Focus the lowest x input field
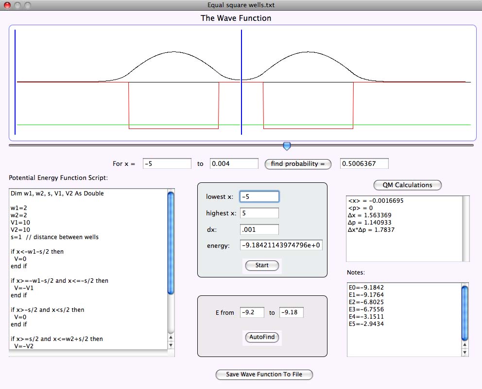This screenshot has height=389, width=482. (x=259, y=196)
